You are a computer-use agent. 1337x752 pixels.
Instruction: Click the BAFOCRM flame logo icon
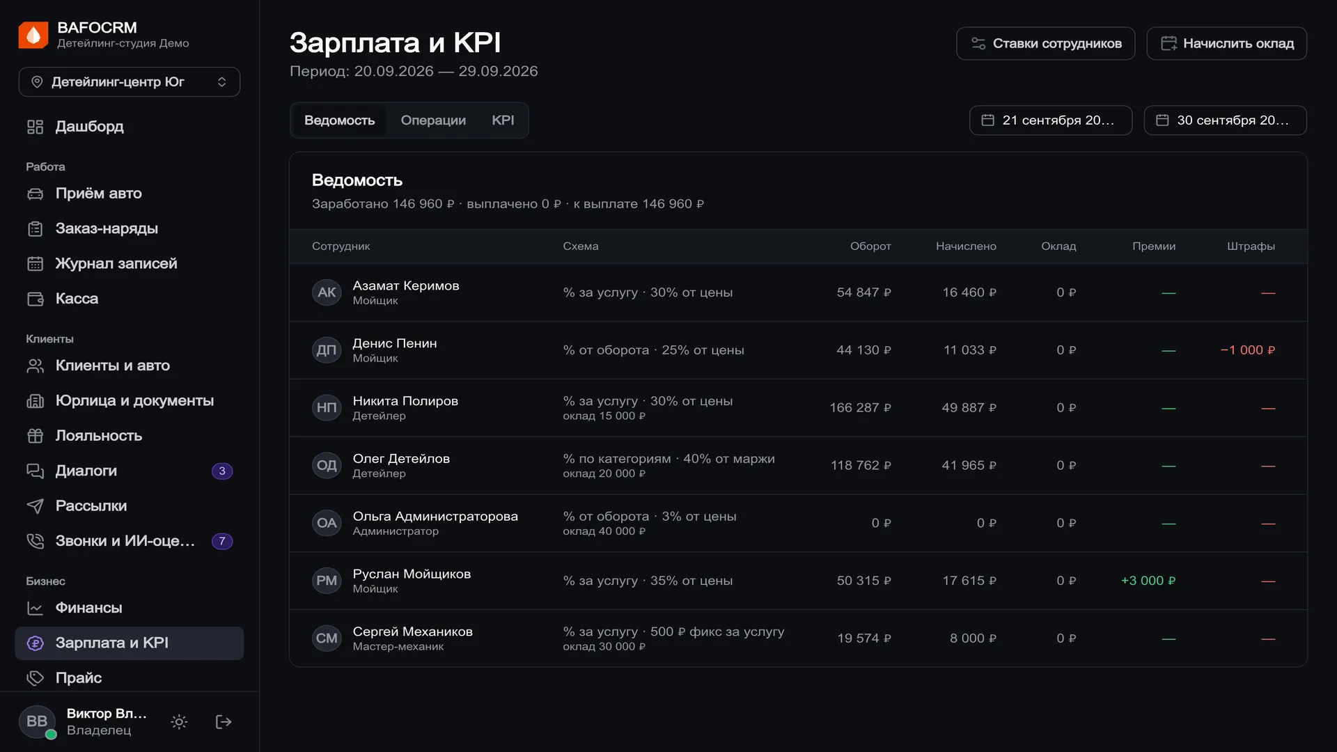[33, 35]
